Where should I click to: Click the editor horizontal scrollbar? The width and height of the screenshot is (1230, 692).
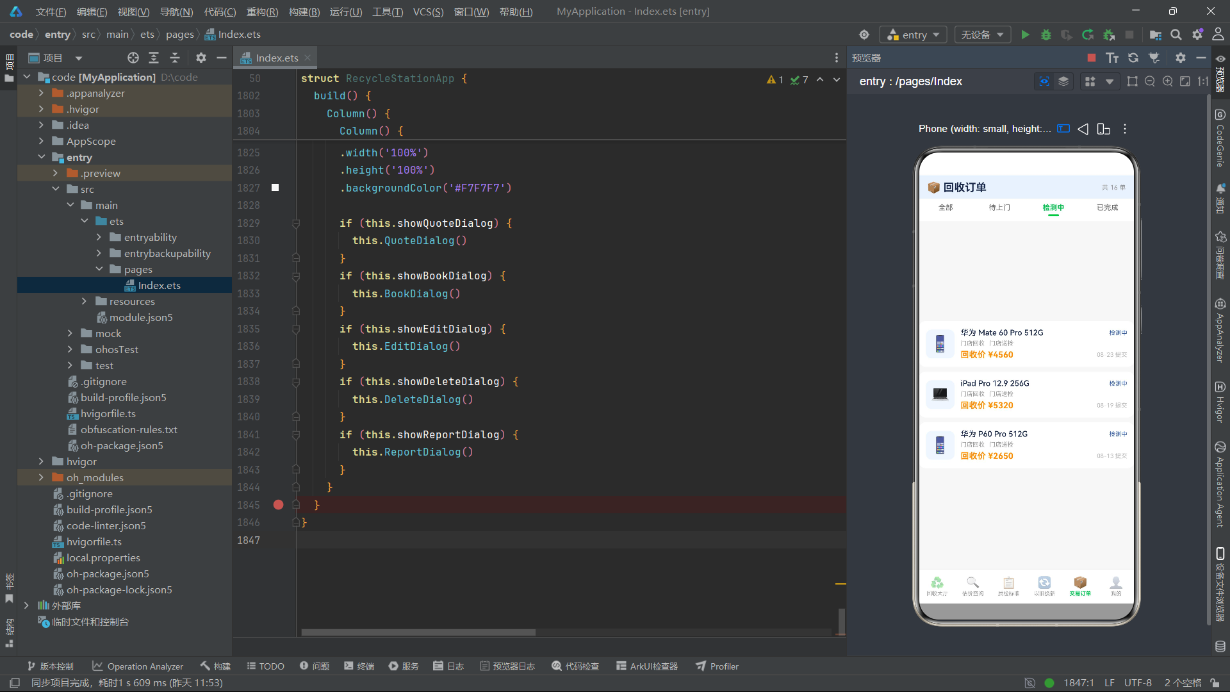(x=418, y=632)
